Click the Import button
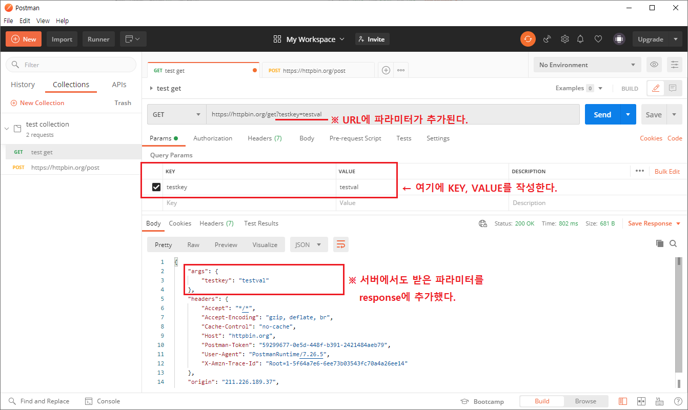 point(62,39)
